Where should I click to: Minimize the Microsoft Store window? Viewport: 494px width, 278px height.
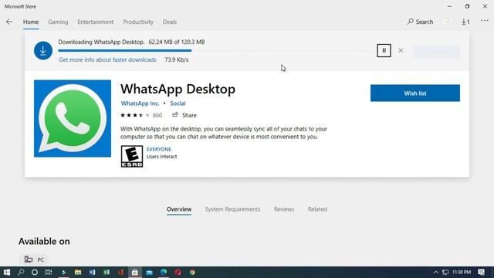(449, 6)
